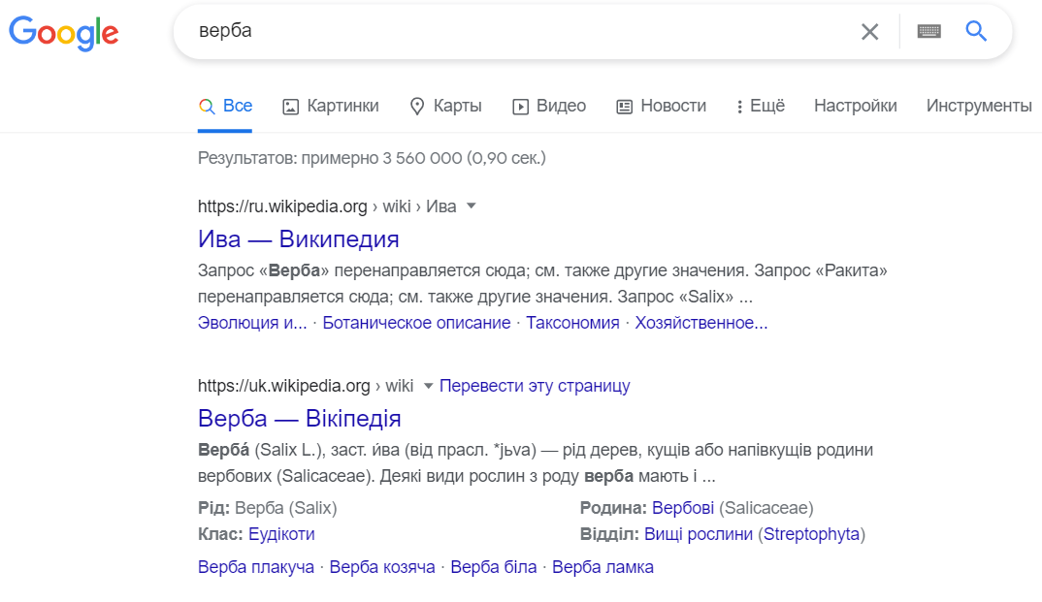Click the Вербові link

click(x=683, y=508)
